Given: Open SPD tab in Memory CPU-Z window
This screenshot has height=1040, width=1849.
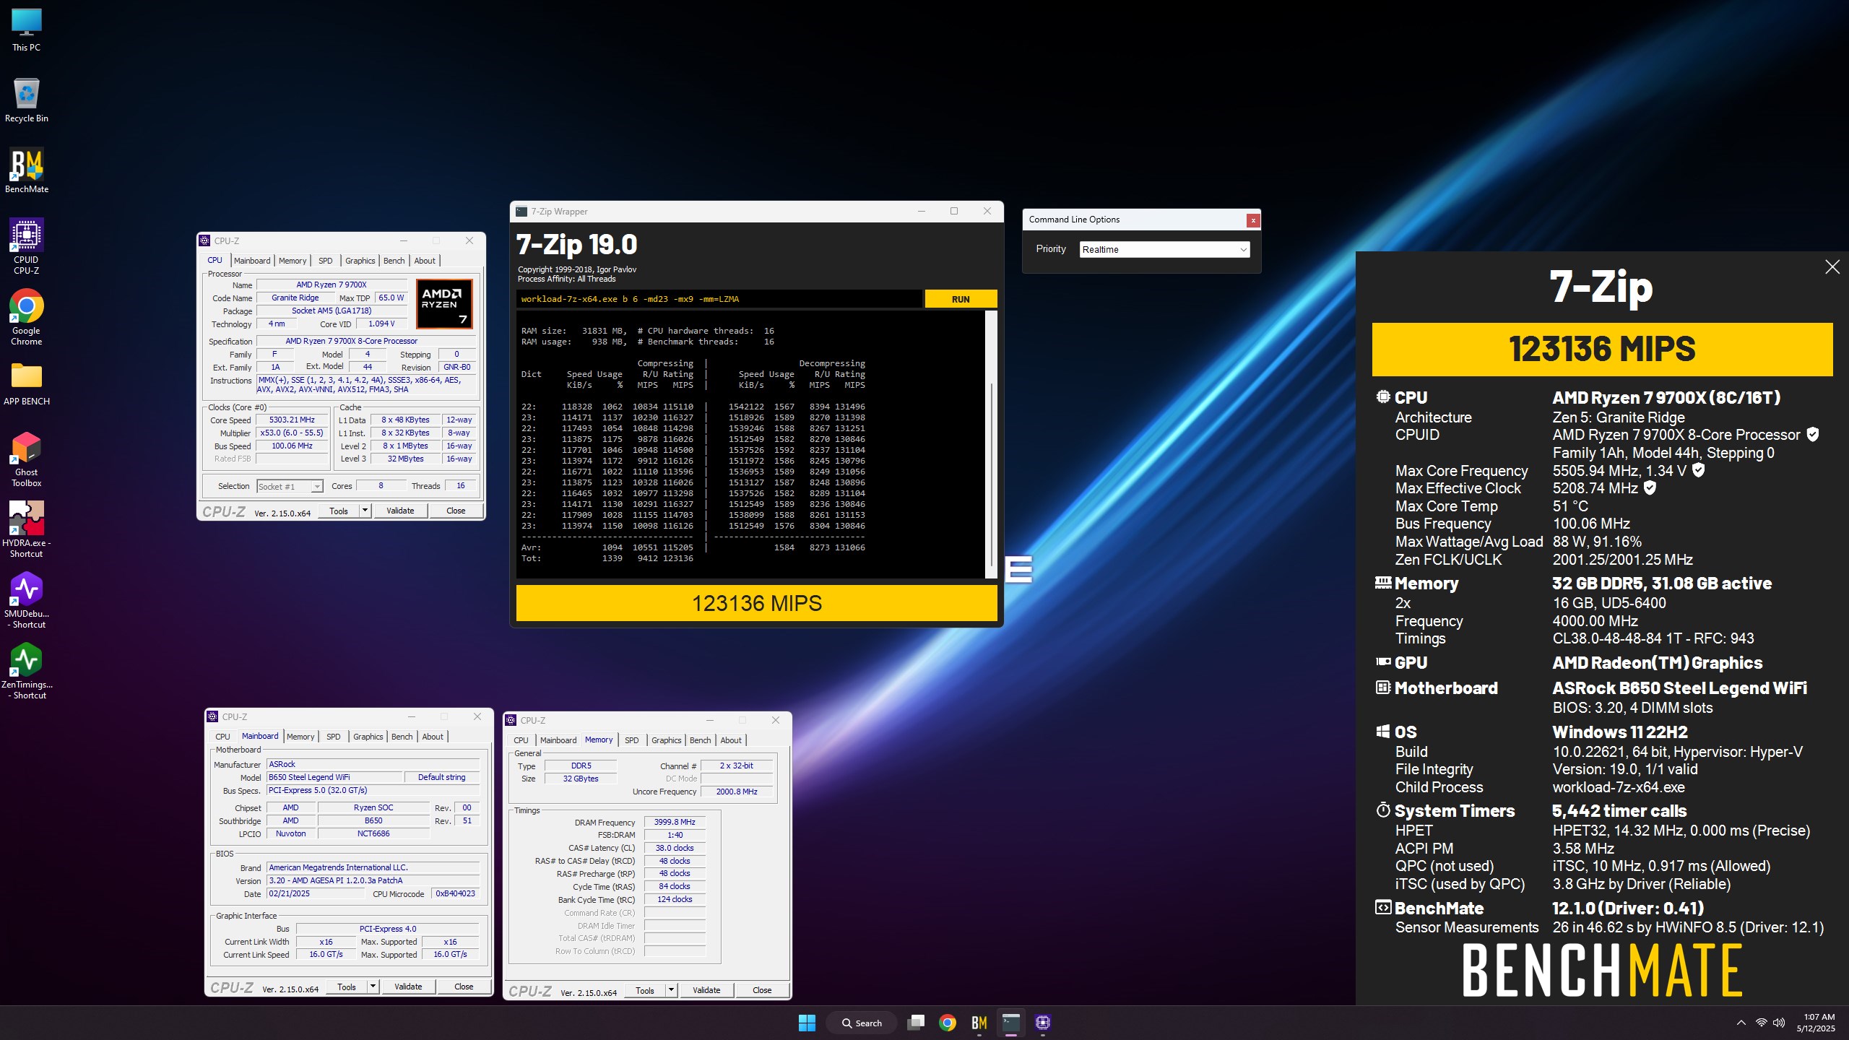Looking at the screenshot, I should click(x=631, y=740).
